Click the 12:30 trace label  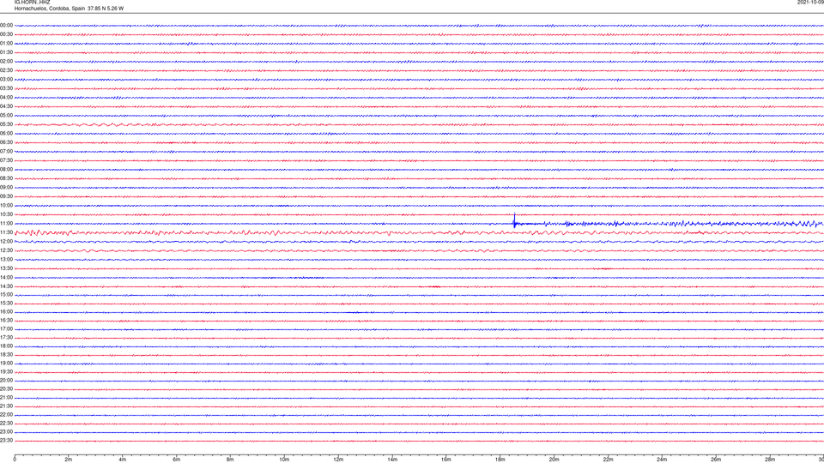tap(6, 250)
